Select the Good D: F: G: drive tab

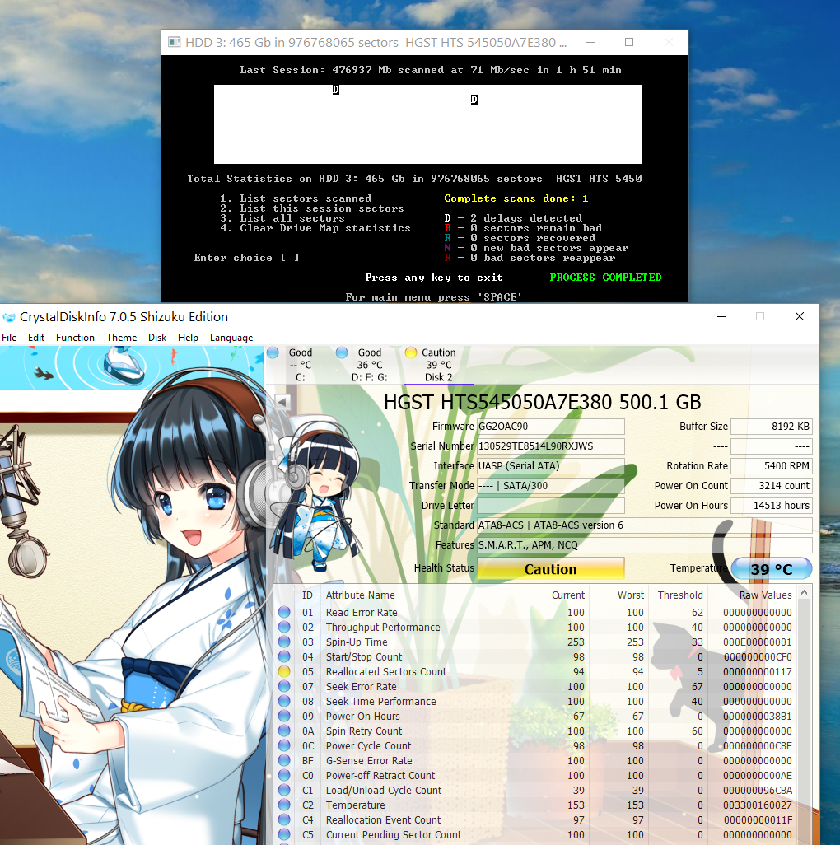pyautogui.click(x=369, y=365)
